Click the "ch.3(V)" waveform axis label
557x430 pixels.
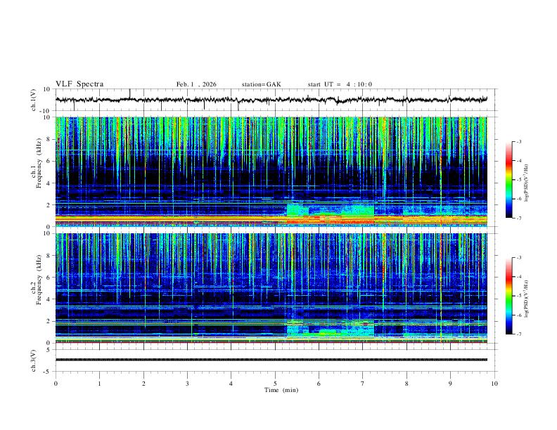[x=34, y=360]
